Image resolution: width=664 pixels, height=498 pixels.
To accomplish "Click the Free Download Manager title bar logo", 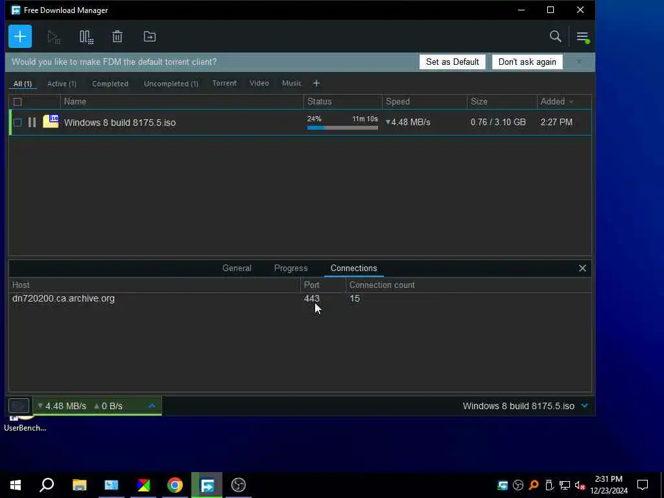I will 16,10.
